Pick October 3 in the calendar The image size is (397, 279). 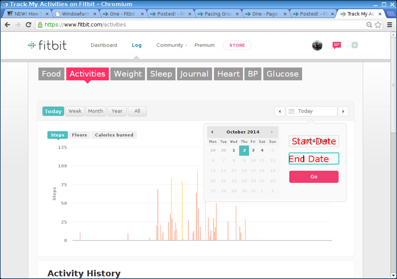click(253, 150)
